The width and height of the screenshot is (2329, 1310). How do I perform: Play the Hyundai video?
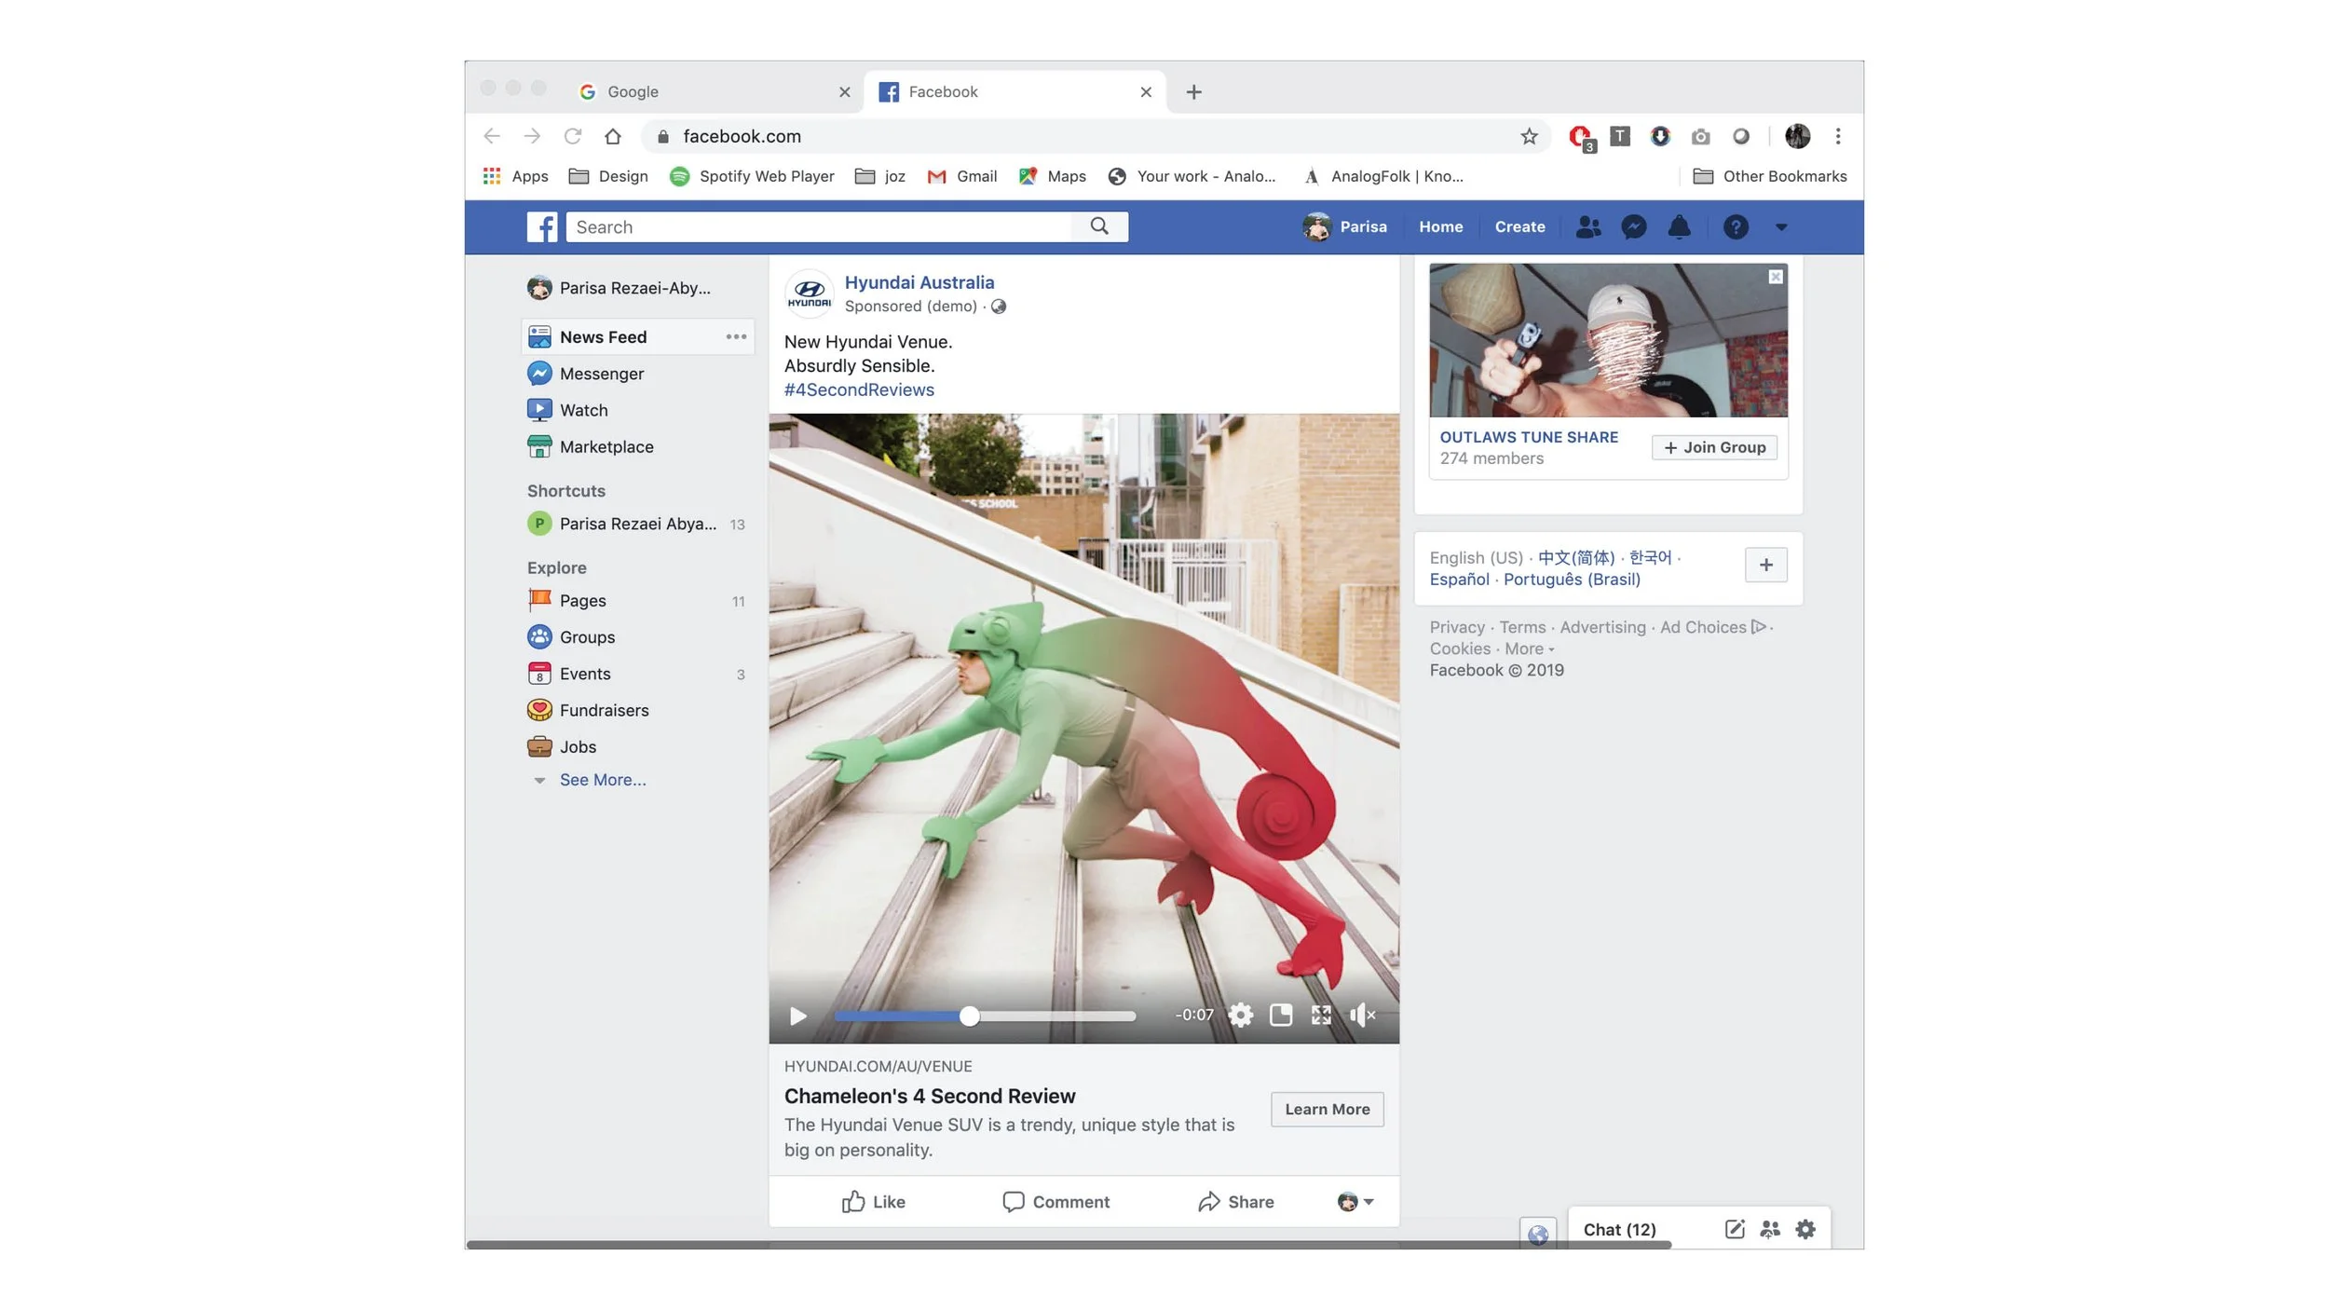tap(797, 1016)
